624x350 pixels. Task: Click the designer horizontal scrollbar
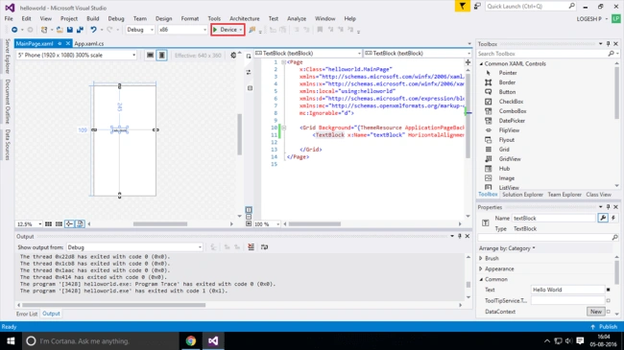[x=160, y=224]
